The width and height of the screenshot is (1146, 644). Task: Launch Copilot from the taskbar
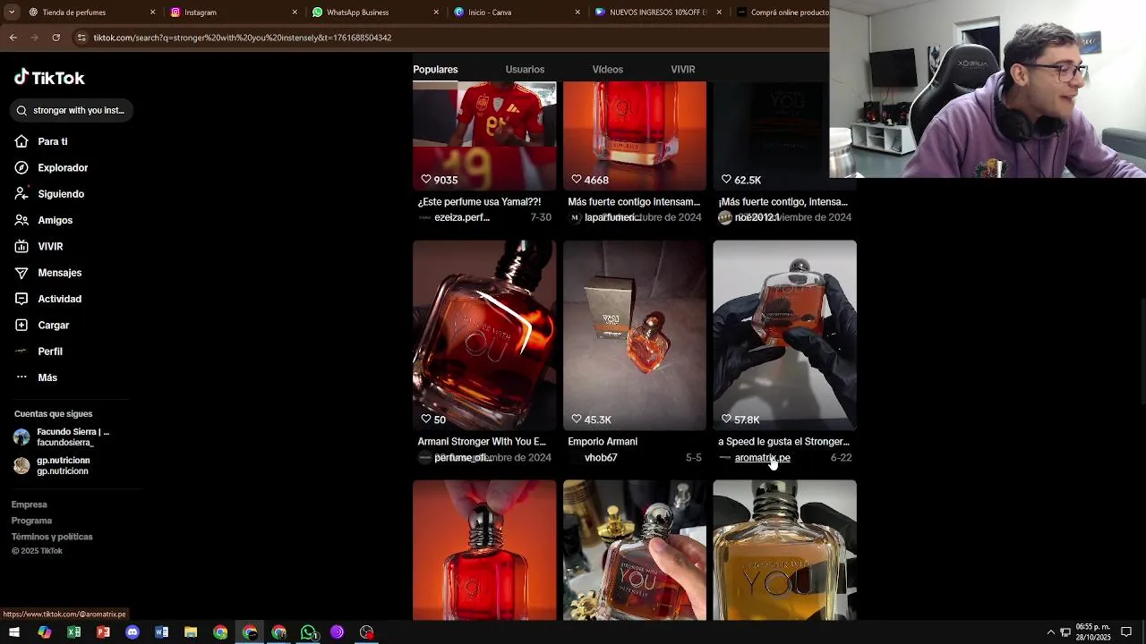(x=44, y=632)
